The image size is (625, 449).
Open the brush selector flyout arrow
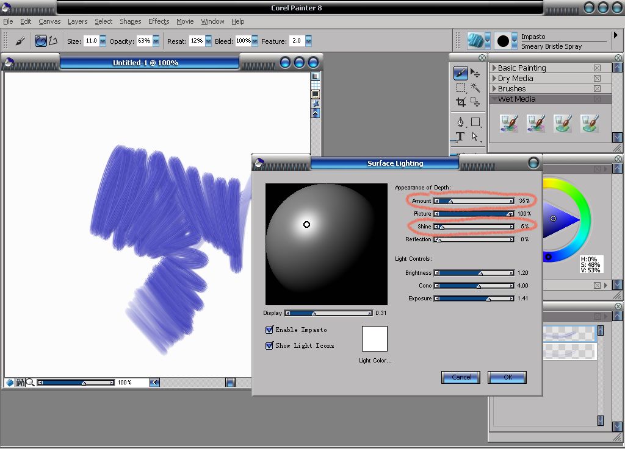(x=615, y=35)
